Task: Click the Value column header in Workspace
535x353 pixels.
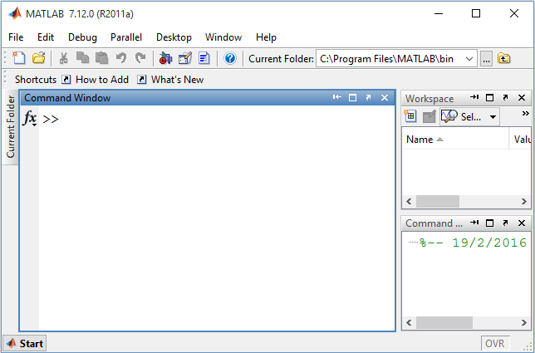Action: coord(521,140)
